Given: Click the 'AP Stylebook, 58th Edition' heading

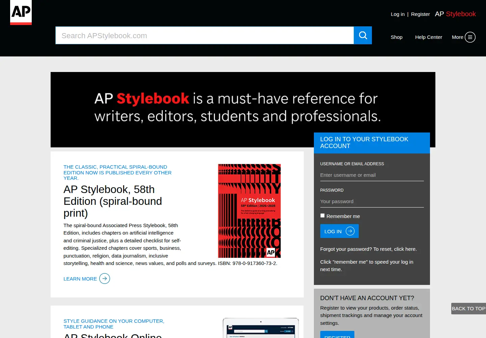Looking at the screenshot, I should [113, 201].
